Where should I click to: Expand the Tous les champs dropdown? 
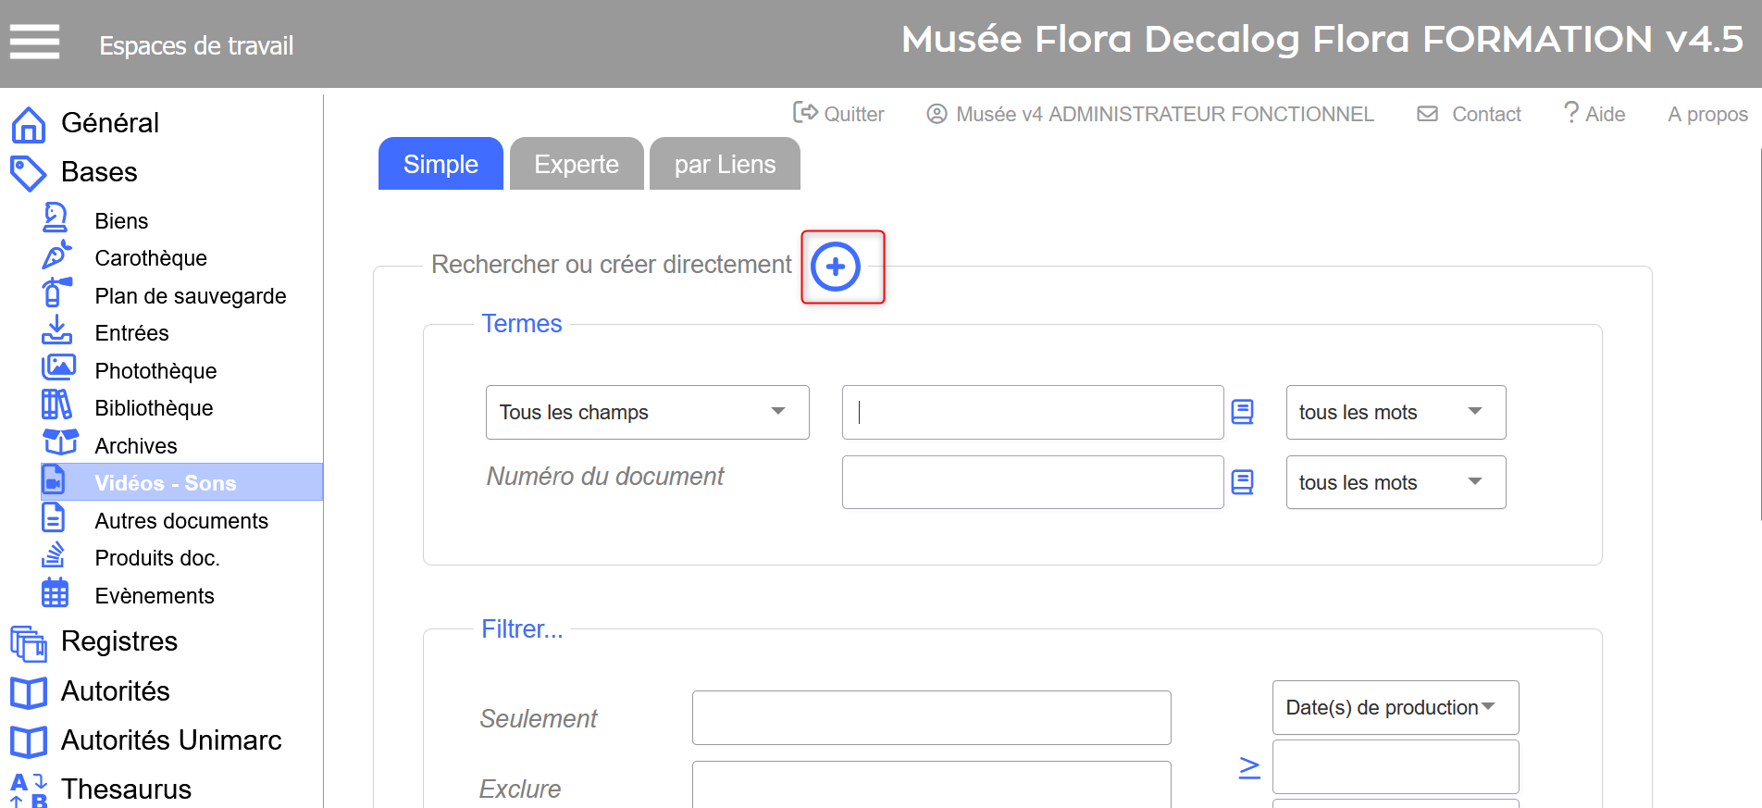647,412
